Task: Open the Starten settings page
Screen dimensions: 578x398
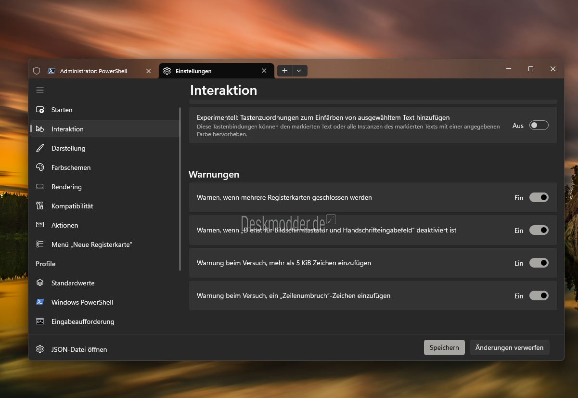Action: (x=104, y=110)
